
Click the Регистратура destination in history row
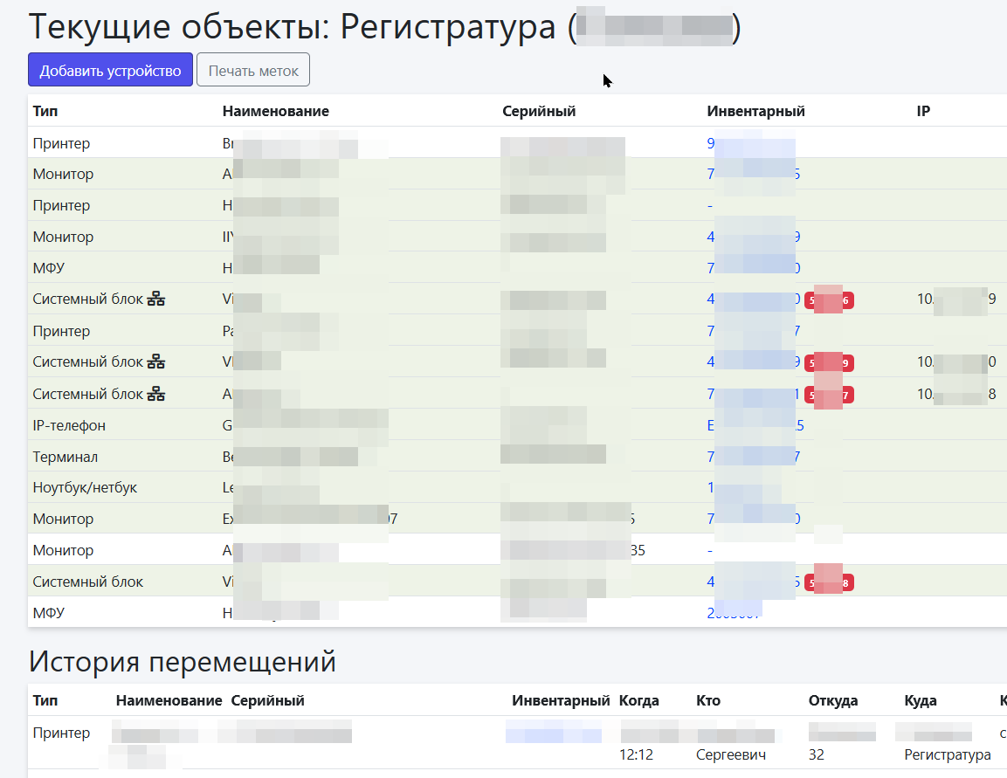click(948, 755)
